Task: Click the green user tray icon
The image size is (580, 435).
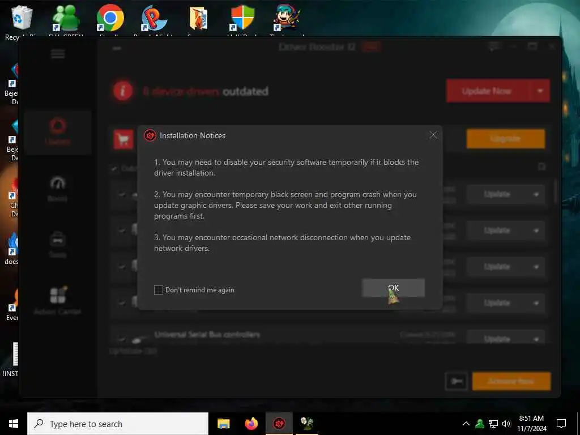Action: click(x=480, y=424)
